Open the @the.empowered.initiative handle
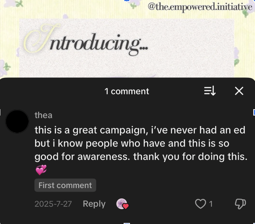This screenshot has width=255, height=224. 200,7
